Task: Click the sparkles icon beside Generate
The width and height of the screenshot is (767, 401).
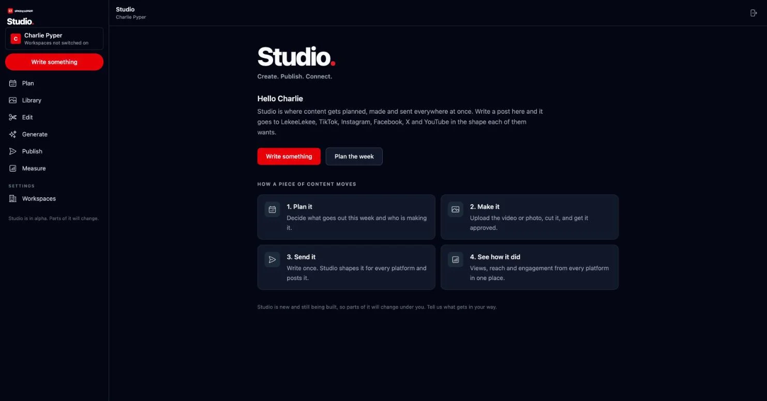Action: point(13,134)
